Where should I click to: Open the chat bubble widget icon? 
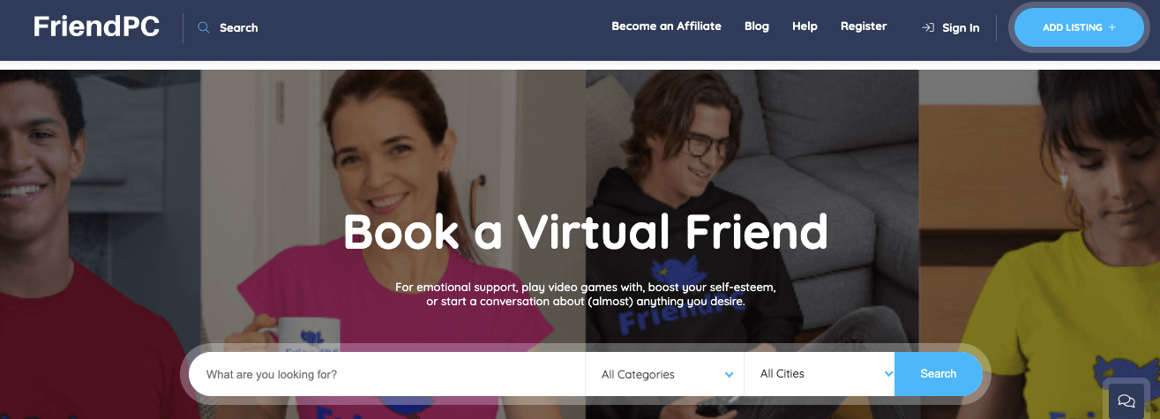click(x=1126, y=400)
